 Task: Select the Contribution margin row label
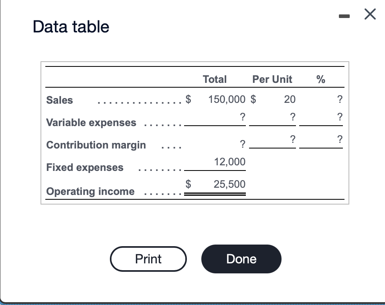[x=96, y=145]
